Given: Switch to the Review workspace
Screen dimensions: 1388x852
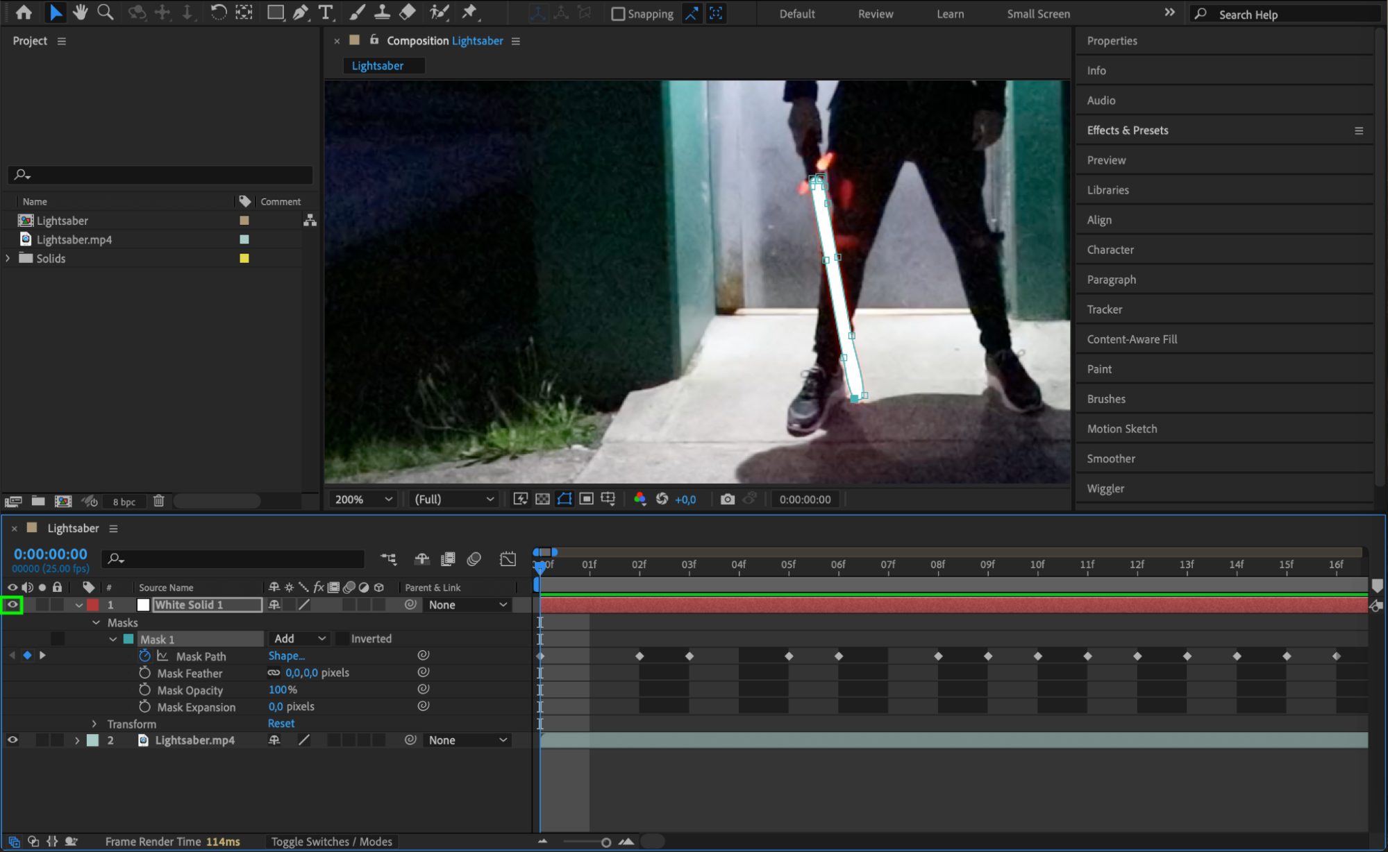Looking at the screenshot, I should pyautogui.click(x=875, y=14).
